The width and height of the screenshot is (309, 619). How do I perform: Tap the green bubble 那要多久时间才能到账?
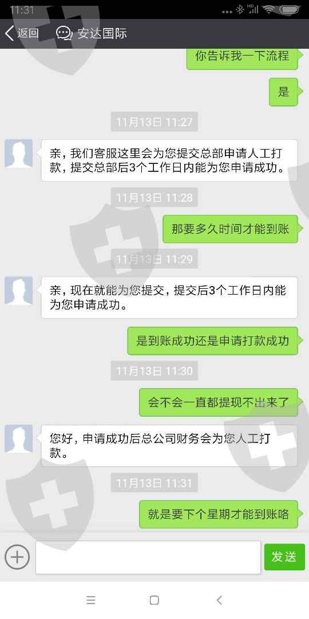(x=230, y=229)
